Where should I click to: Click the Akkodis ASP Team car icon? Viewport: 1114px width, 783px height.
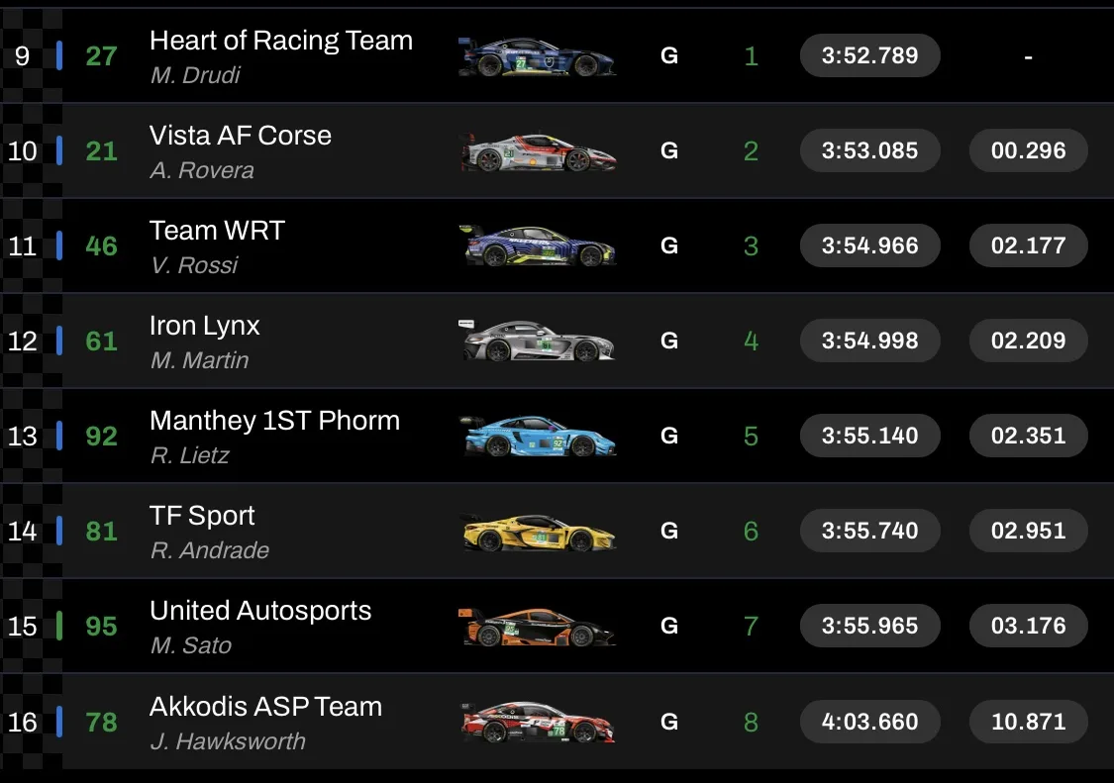[x=538, y=722]
